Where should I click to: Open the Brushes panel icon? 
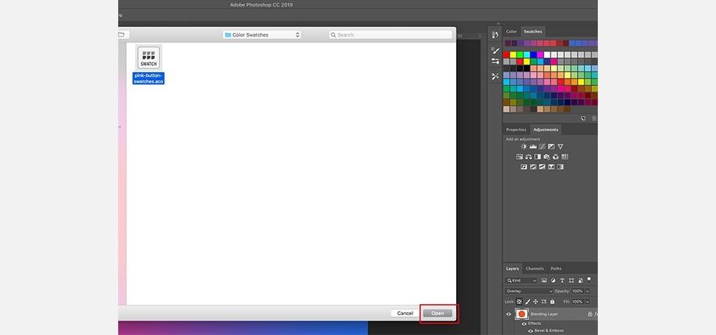[x=495, y=49]
